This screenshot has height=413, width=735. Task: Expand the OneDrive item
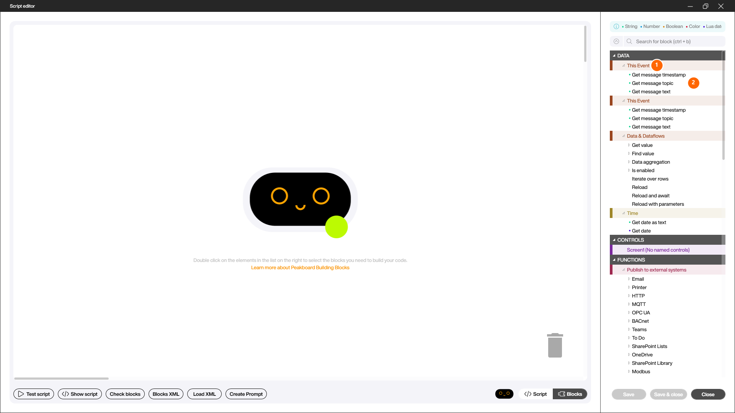click(x=629, y=354)
